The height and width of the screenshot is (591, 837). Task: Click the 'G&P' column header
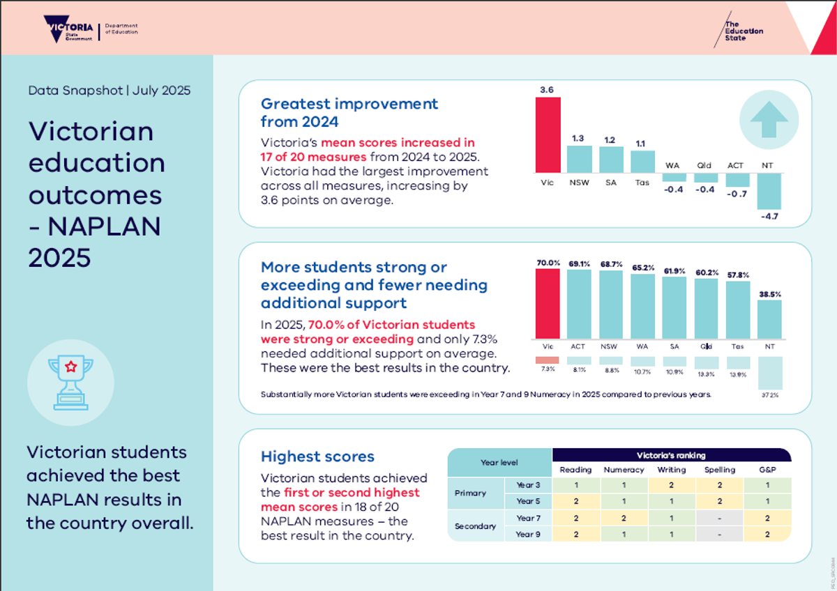pos(767,470)
